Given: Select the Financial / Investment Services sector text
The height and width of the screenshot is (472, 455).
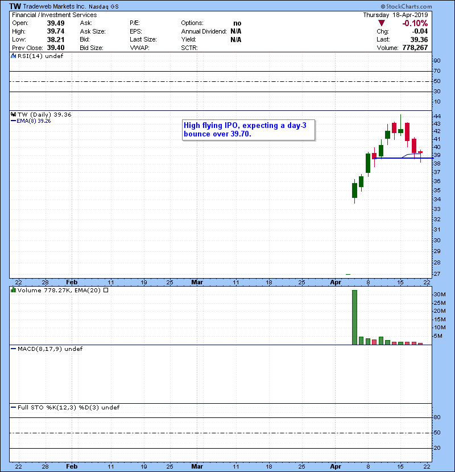Looking at the screenshot, I should click(55, 15).
